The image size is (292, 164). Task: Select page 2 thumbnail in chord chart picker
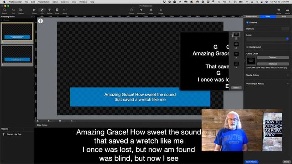[x=236, y=44]
